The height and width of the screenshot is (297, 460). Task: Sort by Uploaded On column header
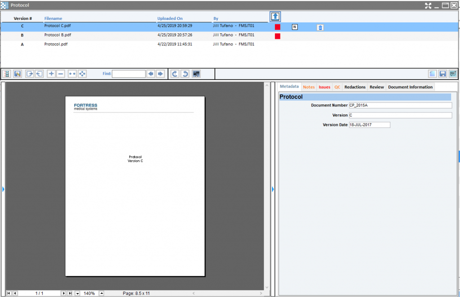click(170, 18)
